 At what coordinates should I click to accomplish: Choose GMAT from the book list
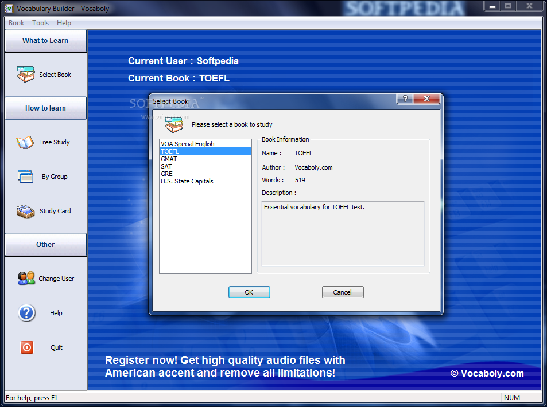tap(205, 159)
